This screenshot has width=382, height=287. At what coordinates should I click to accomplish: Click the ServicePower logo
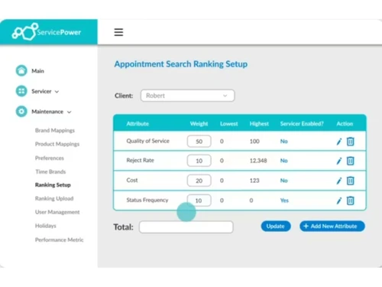coord(47,32)
